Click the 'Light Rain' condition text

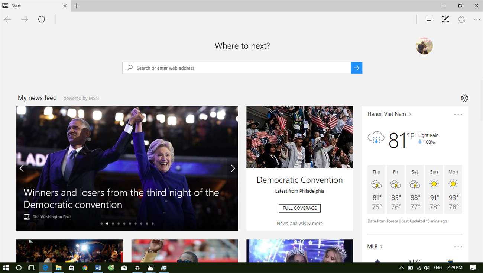pos(428,135)
